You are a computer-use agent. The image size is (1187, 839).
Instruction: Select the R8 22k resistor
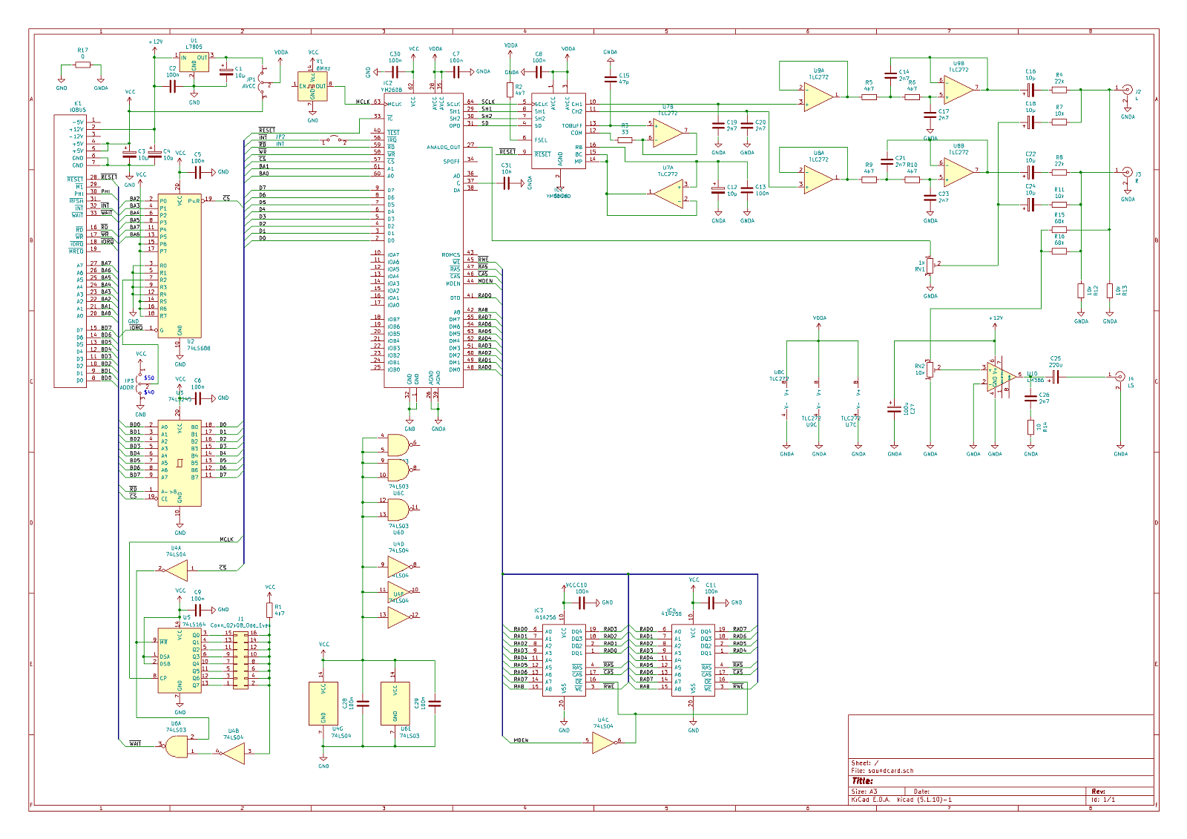1059,172
